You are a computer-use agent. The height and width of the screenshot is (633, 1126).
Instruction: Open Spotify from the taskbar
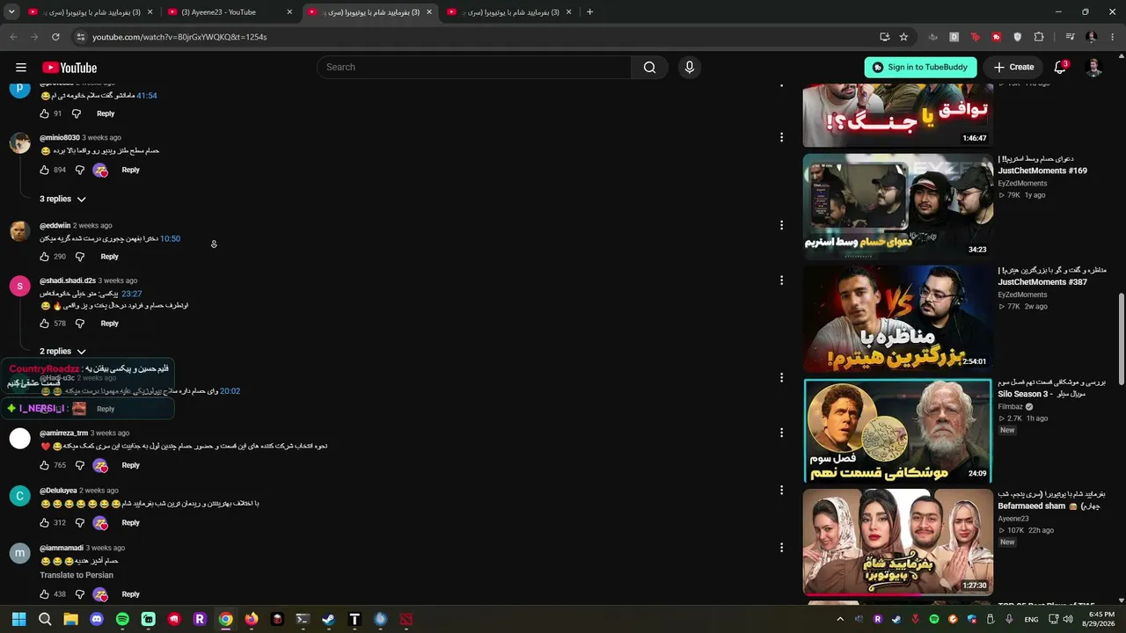pos(122,619)
